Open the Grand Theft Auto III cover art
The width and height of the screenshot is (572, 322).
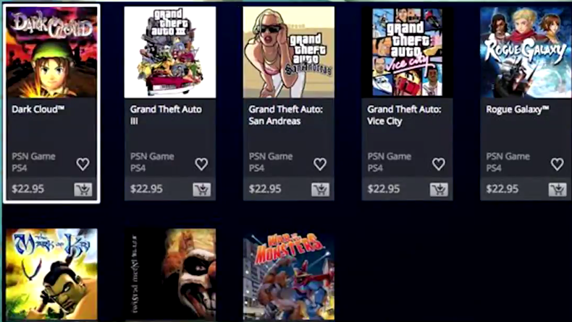[x=170, y=53]
